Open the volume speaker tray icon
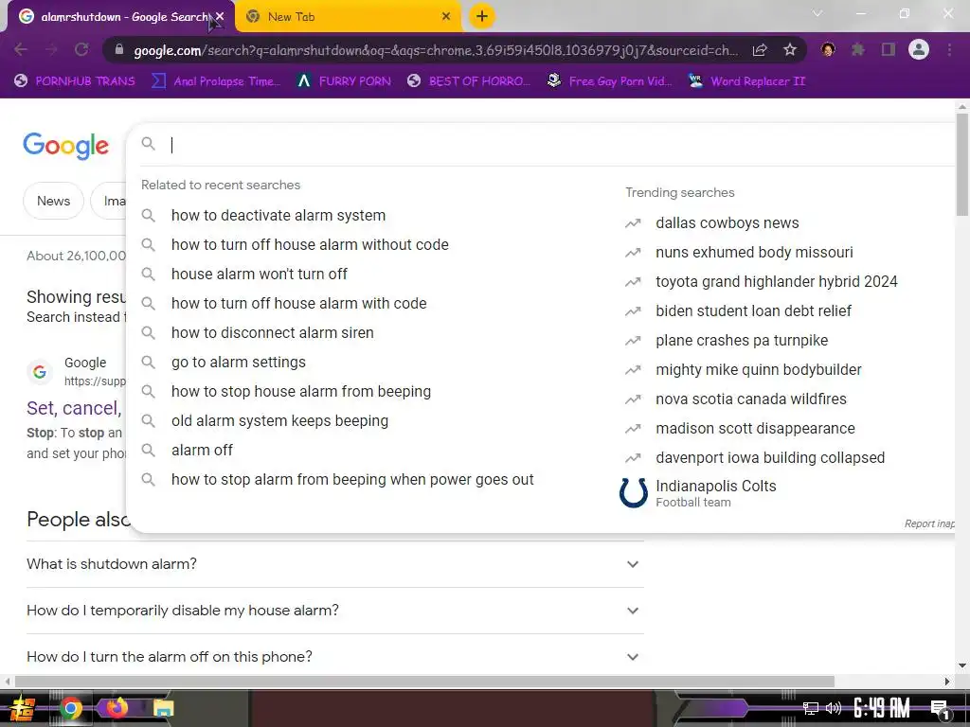The width and height of the screenshot is (970, 727). [834, 708]
